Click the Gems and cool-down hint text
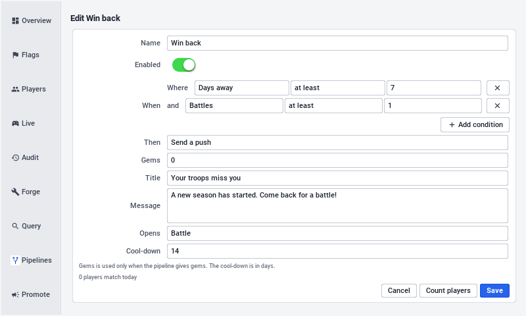 pos(177,266)
